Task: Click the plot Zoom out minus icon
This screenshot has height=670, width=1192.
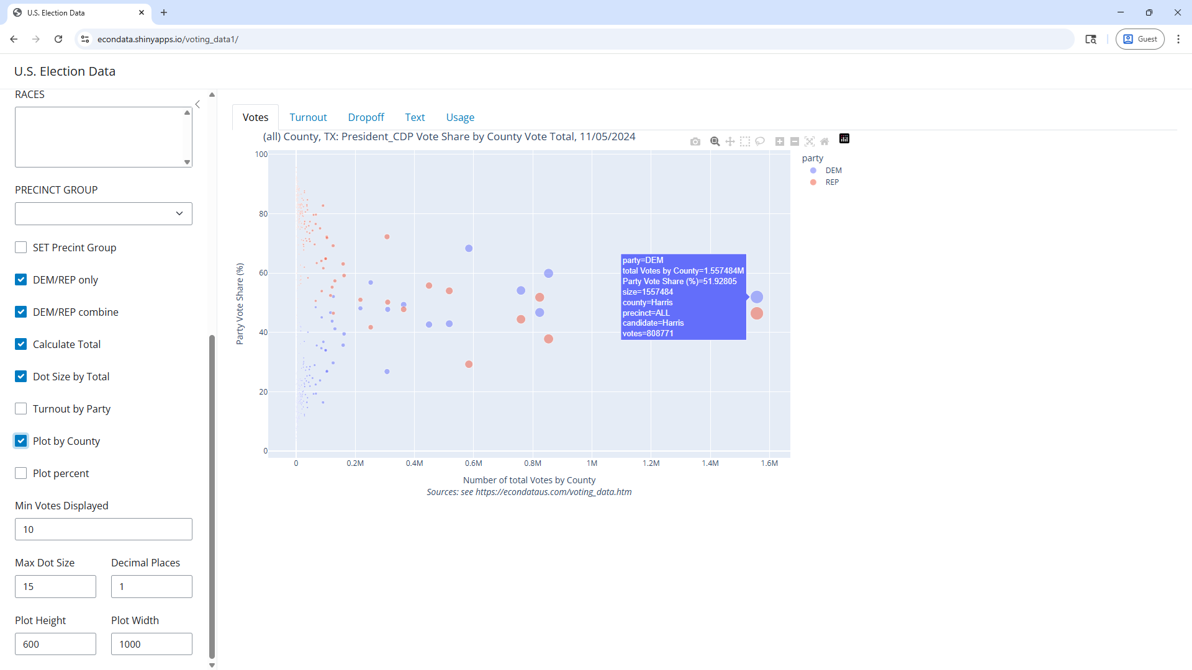Action: pyautogui.click(x=795, y=141)
